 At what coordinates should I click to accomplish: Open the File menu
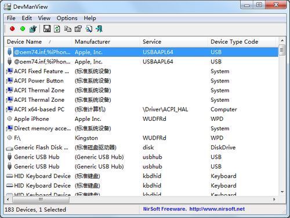(x=11, y=18)
